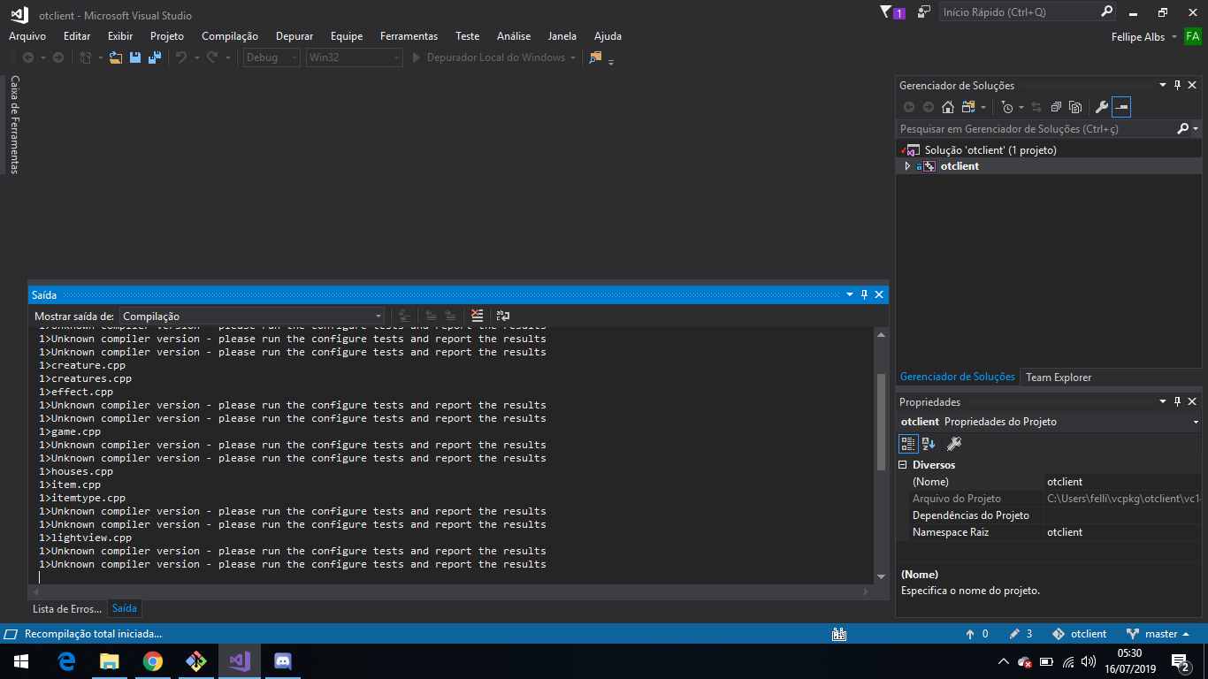Viewport: 1208px width, 679px height.
Task: Click the Lista de Erros tab link
Action: pyautogui.click(x=66, y=608)
